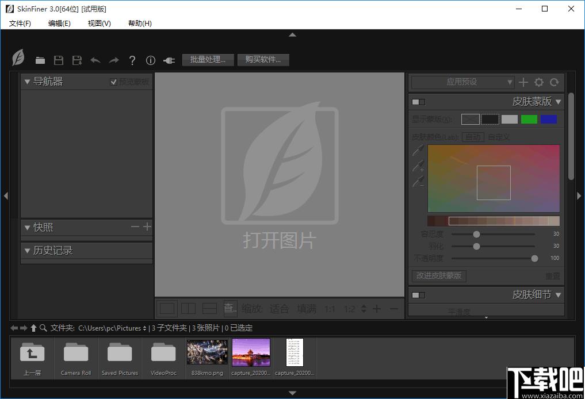Collapse the right panel with side arrow
Viewport: 585px width, 399px height.
579,196
